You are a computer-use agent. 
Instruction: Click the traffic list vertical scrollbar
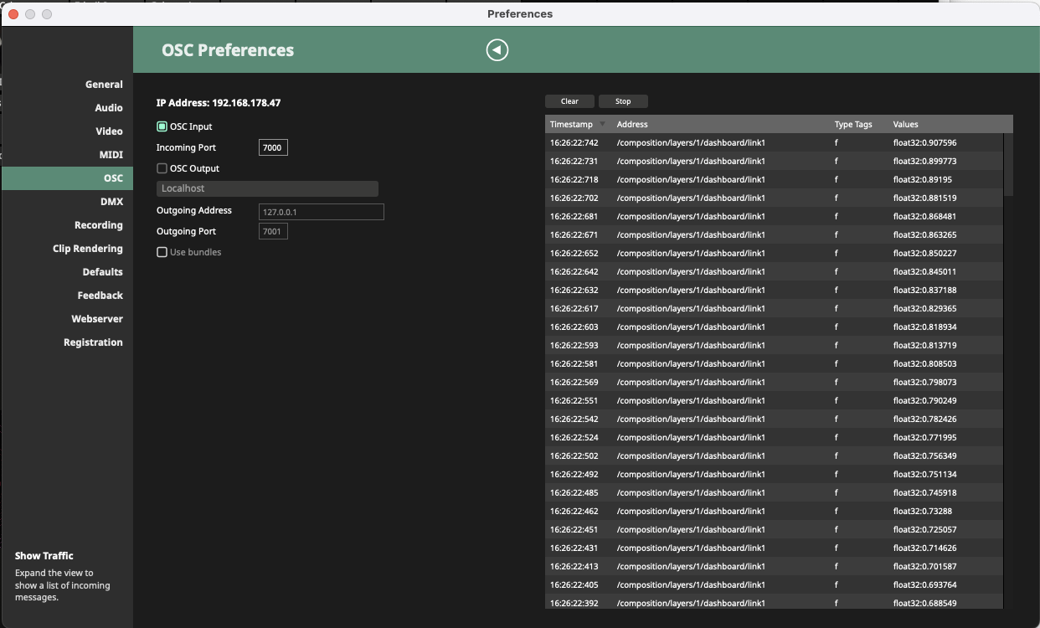(1008, 164)
